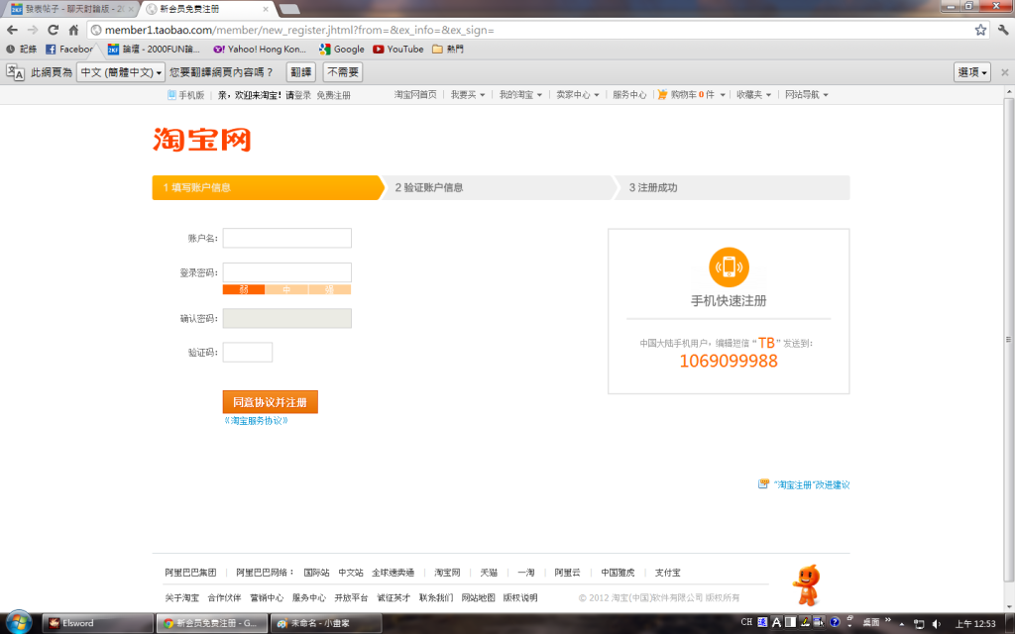
Task: Open the 服务中心 link in top bar
Action: [629, 94]
